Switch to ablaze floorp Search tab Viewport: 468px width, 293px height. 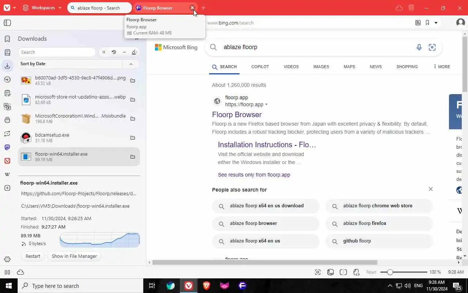(99, 8)
